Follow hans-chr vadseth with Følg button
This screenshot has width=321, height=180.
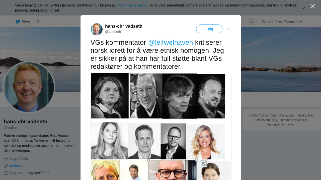[x=209, y=29]
